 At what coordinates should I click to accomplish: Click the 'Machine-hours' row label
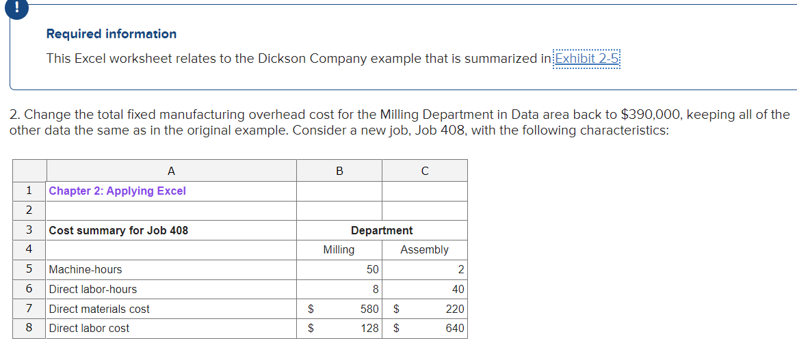pyautogui.click(x=171, y=269)
